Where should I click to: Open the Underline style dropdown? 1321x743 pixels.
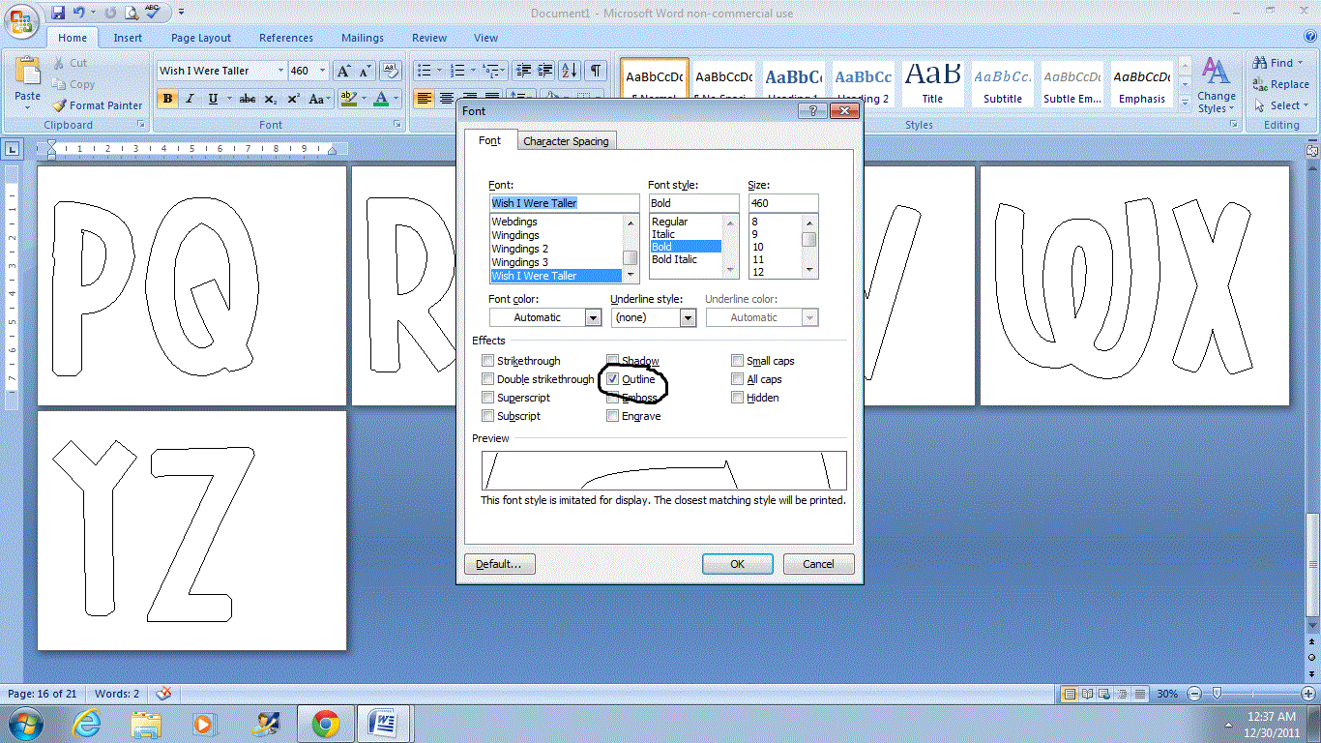coord(688,317)
